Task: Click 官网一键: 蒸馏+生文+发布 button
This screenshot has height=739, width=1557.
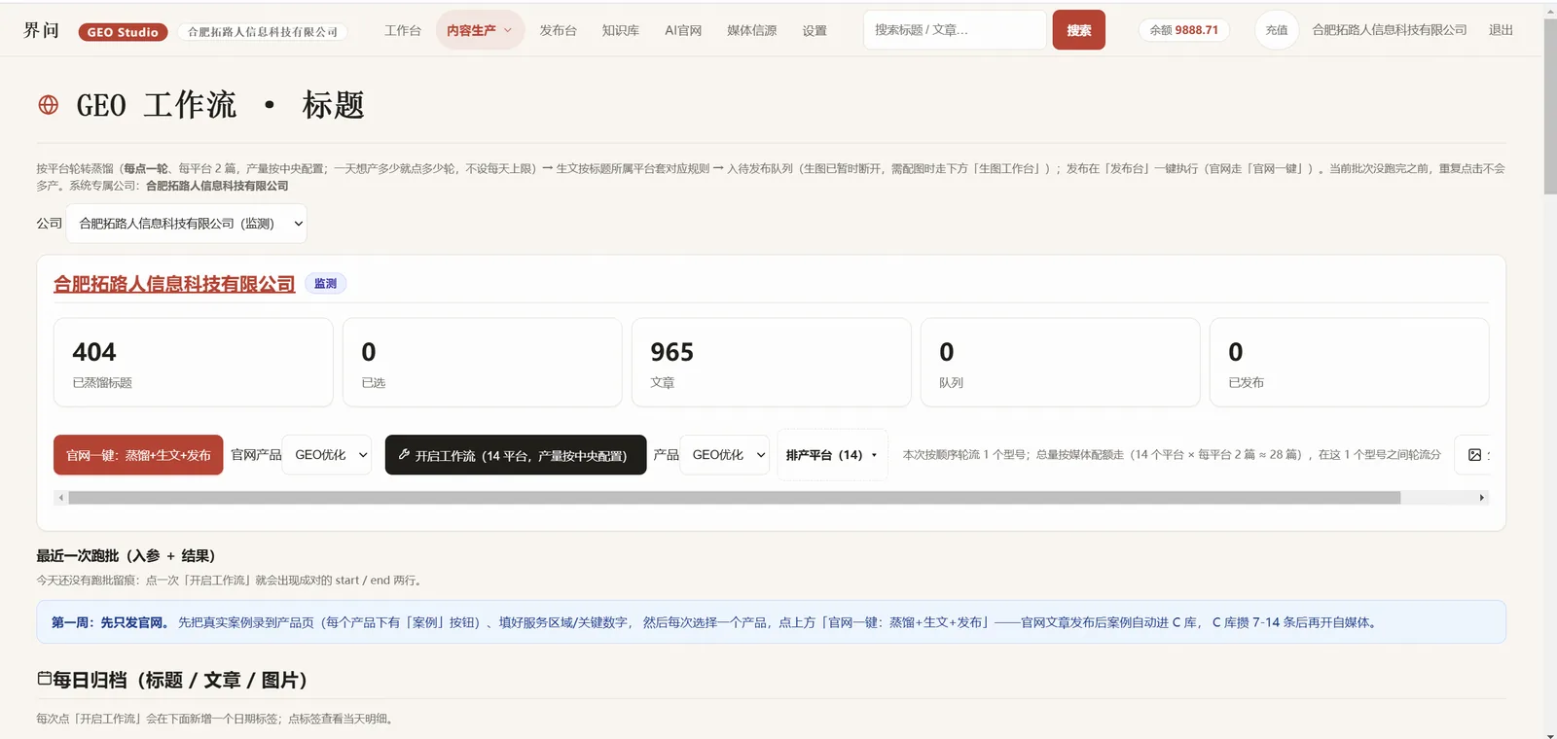Action: [x=138, y=455]
